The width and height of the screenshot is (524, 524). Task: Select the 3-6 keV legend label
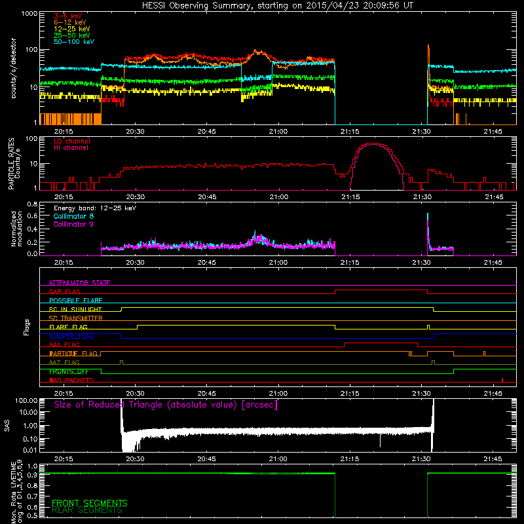(68, 16)
